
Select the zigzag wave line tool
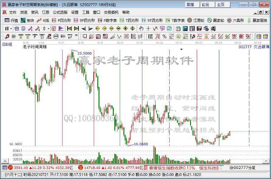pos(119,36)
